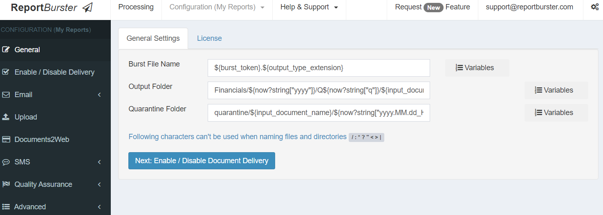Open settings via the gears icon

(595, 7)
